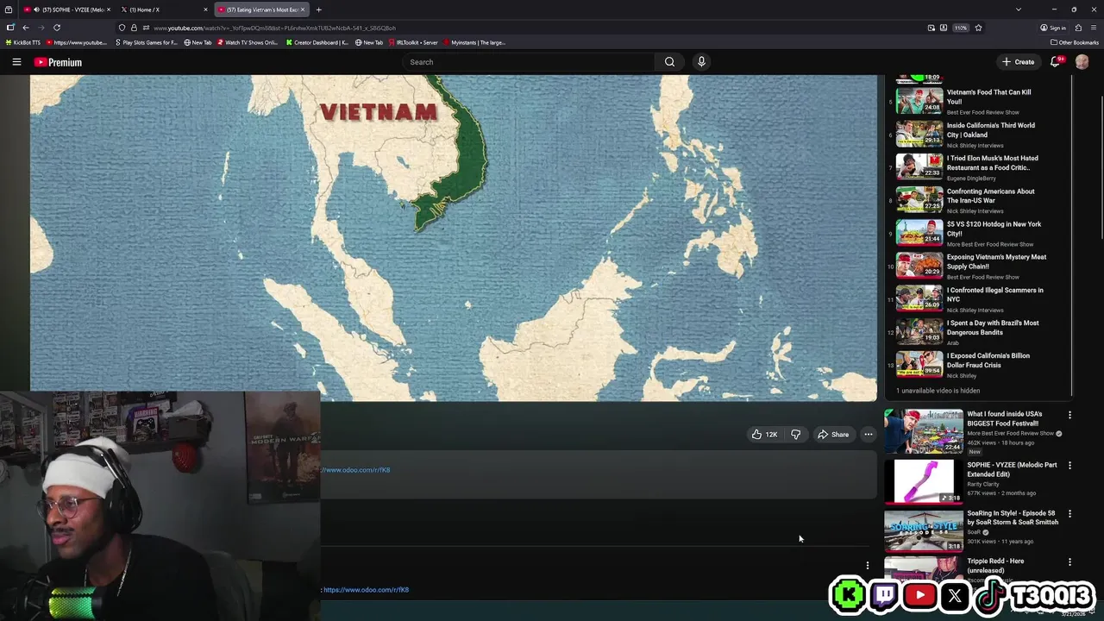Image resolution: width=1104 pixels, height=621 pixels.
Task: Click browser Sign in button
Action: (1053, 28)
